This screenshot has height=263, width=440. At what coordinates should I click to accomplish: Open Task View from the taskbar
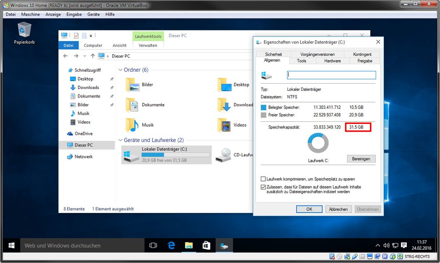(x=153, y=245)
